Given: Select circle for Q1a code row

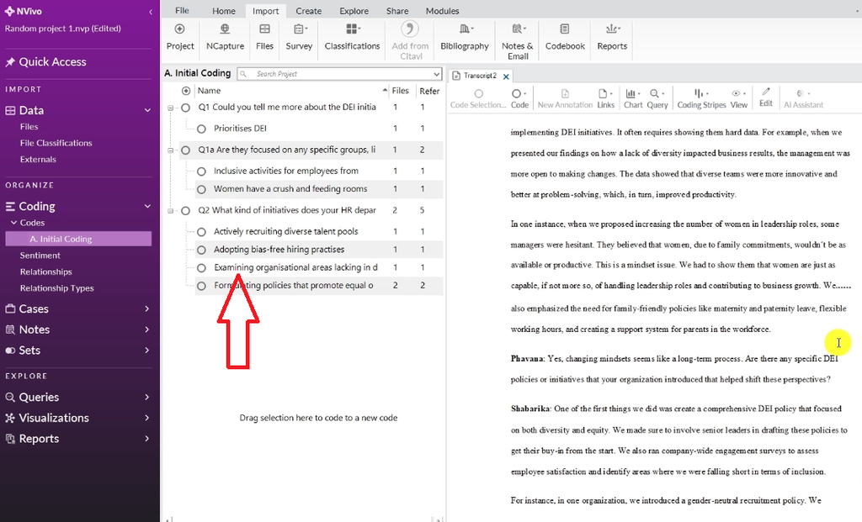Looking at the screenshot, I should (x=186, y=150).
